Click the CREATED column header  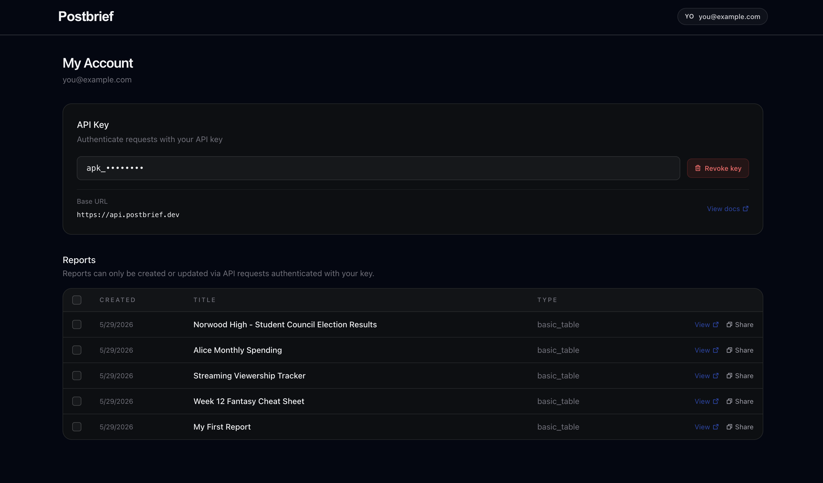(x=117, y=300)
